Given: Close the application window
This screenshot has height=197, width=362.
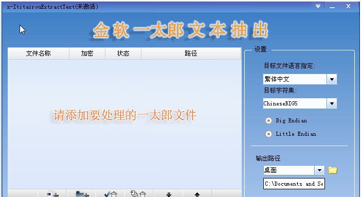Looking at the screenshot, I should pos(349,6).
